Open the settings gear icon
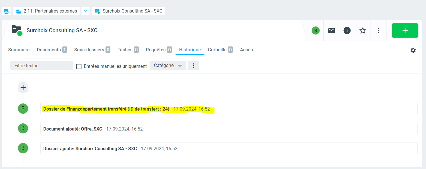 [413, 50]
